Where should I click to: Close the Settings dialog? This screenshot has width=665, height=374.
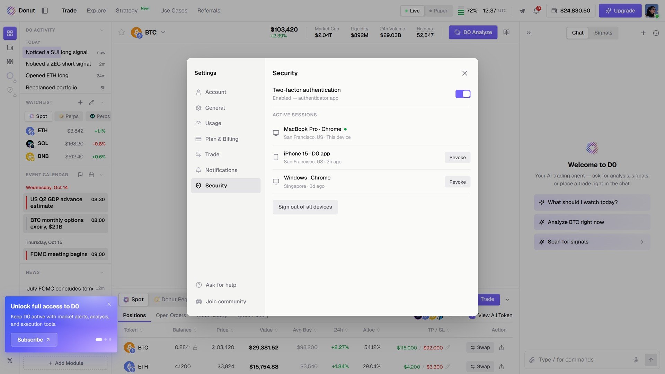[x=464, y=73]
